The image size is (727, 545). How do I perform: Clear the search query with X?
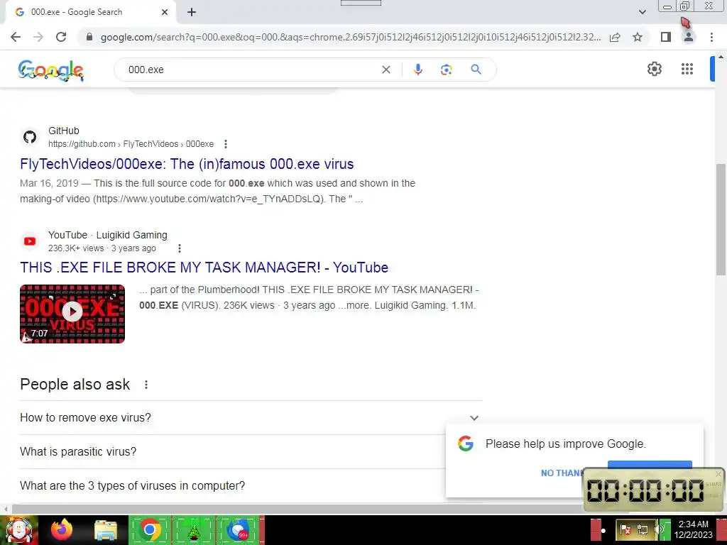coord(386,70)
